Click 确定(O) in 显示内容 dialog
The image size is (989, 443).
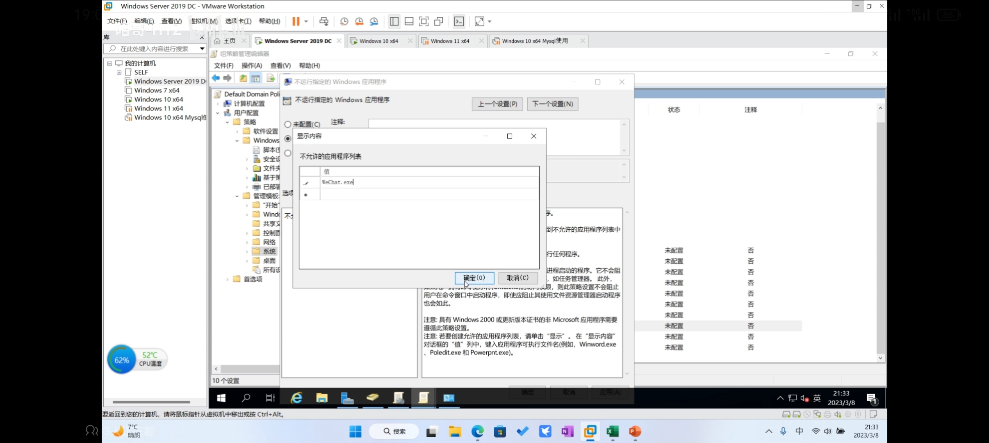(x=474, y=278)
